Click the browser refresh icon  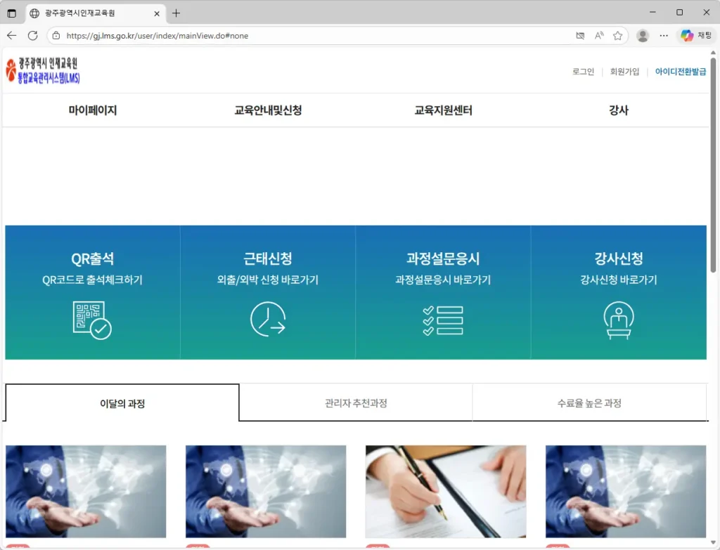32,35
